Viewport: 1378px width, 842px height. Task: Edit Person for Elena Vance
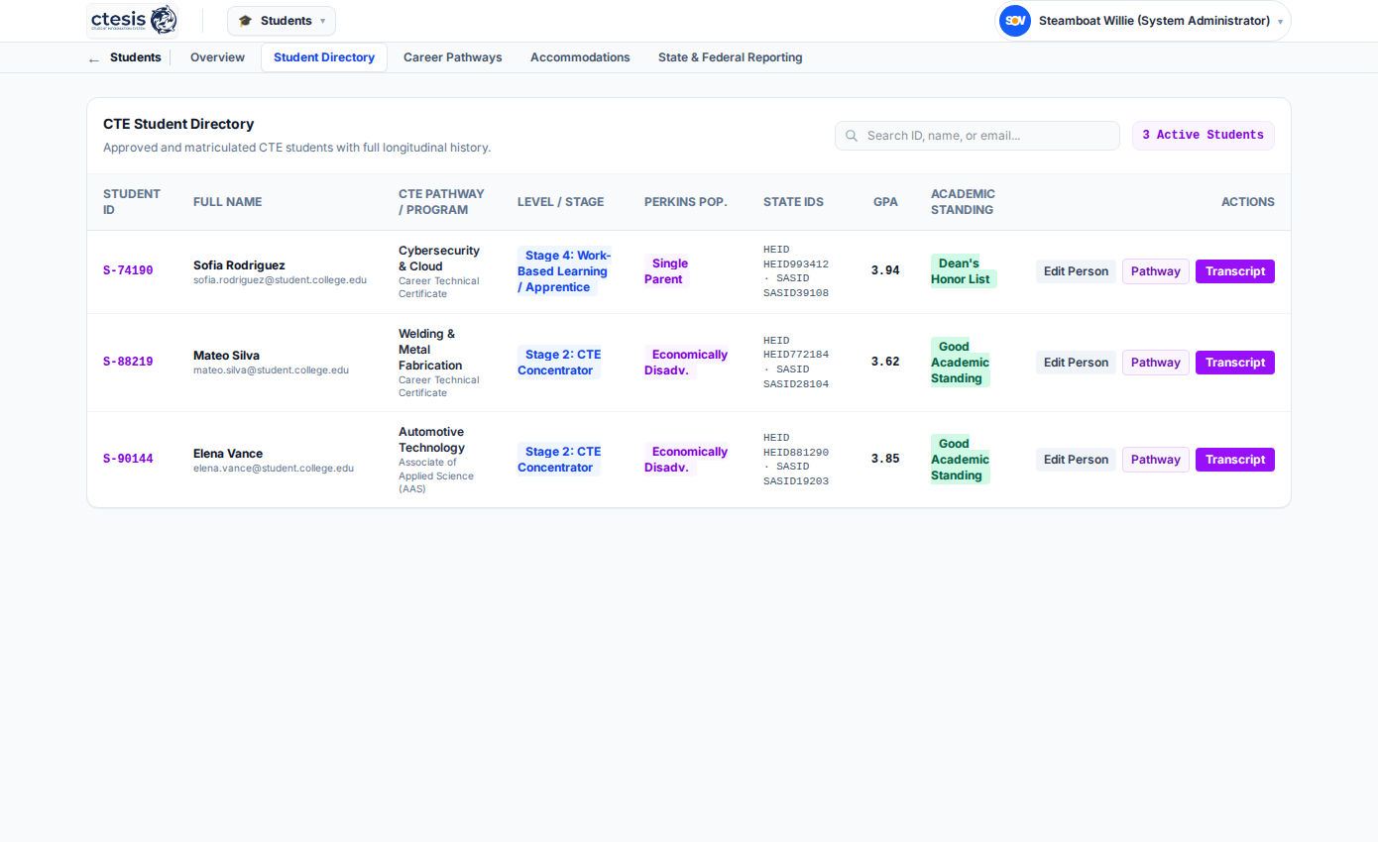click(x=1076, y=460)
